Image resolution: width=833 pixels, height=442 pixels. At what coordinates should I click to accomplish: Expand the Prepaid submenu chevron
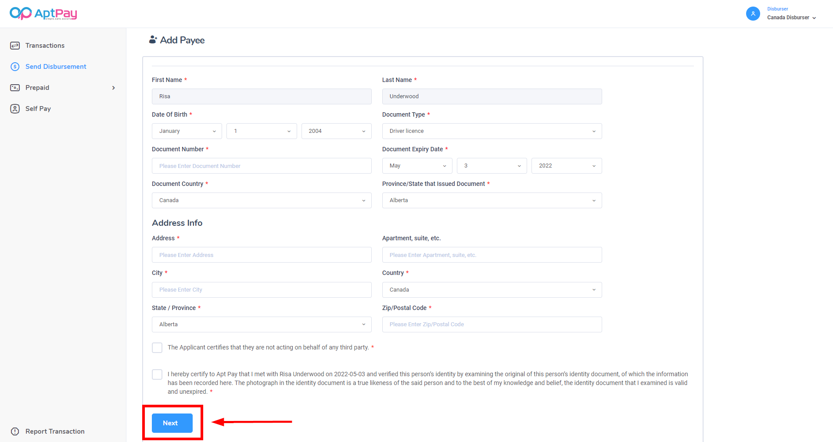[114, 88]
